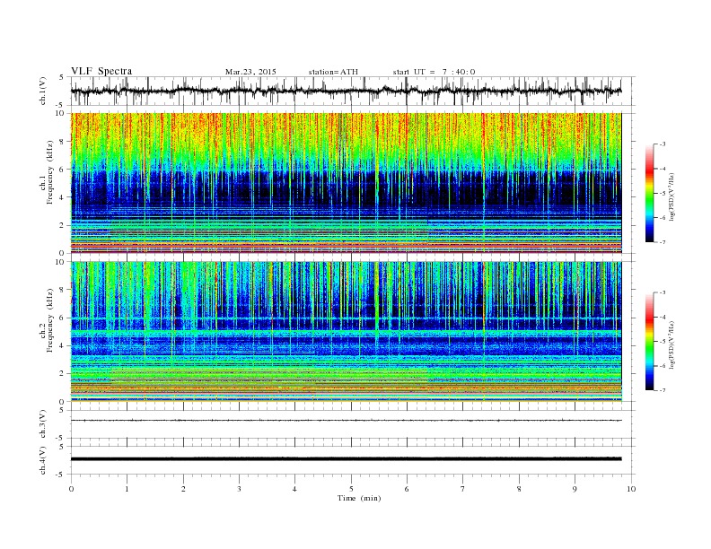This screenshot has width=711, height=549.
Task: Click inside the ch.1 spectrogram panel
Action: click(x=346, y=183)
